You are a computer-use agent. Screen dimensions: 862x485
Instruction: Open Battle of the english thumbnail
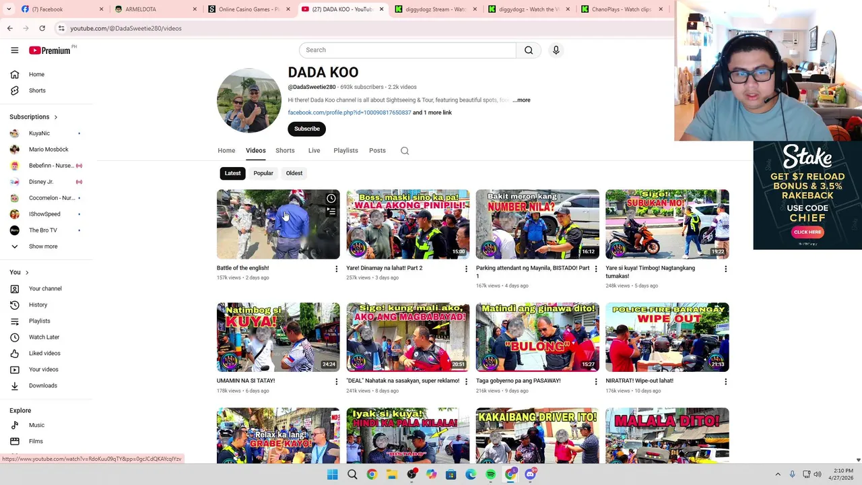[278, 224]
